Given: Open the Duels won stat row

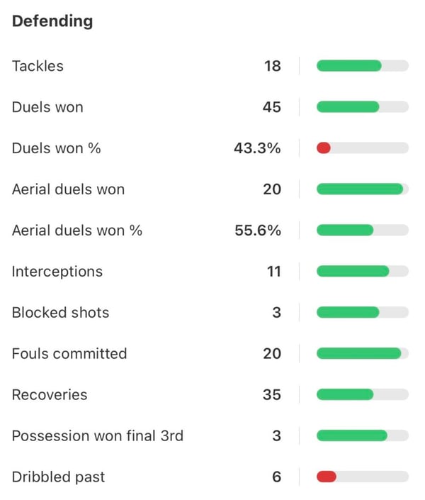Looking at the screenshot, I should 47,107.
